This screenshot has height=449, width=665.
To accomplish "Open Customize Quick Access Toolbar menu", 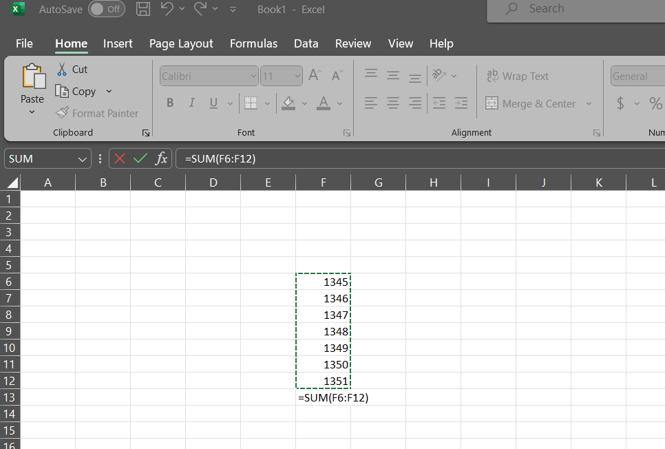I will click(233, 10).
